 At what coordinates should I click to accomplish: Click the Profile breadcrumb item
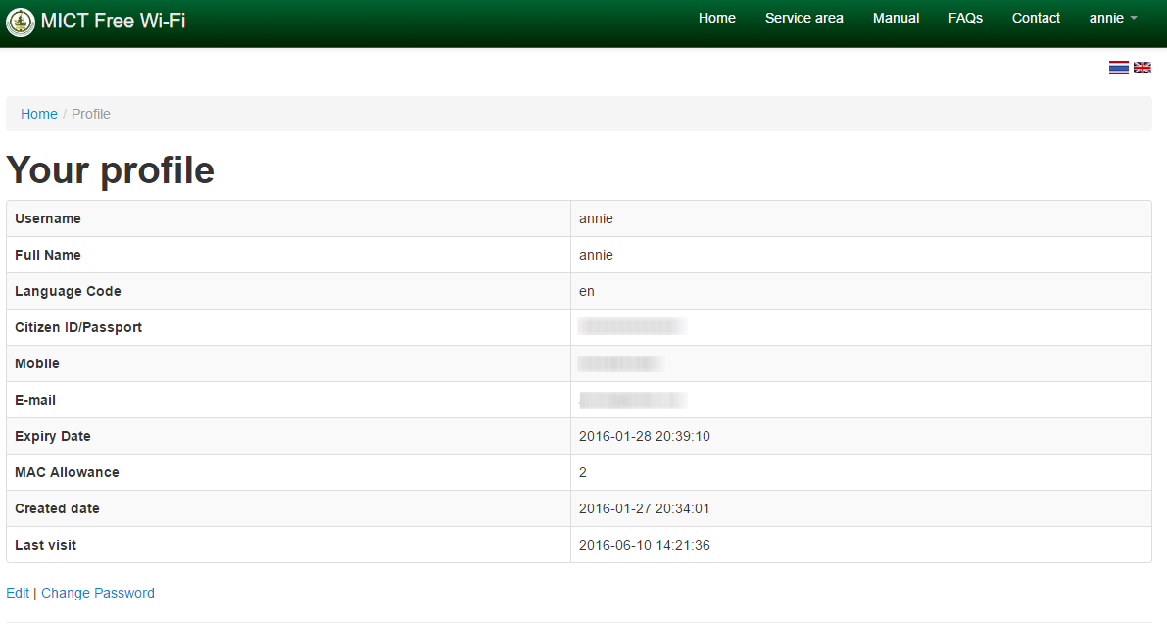coord(91,114)
